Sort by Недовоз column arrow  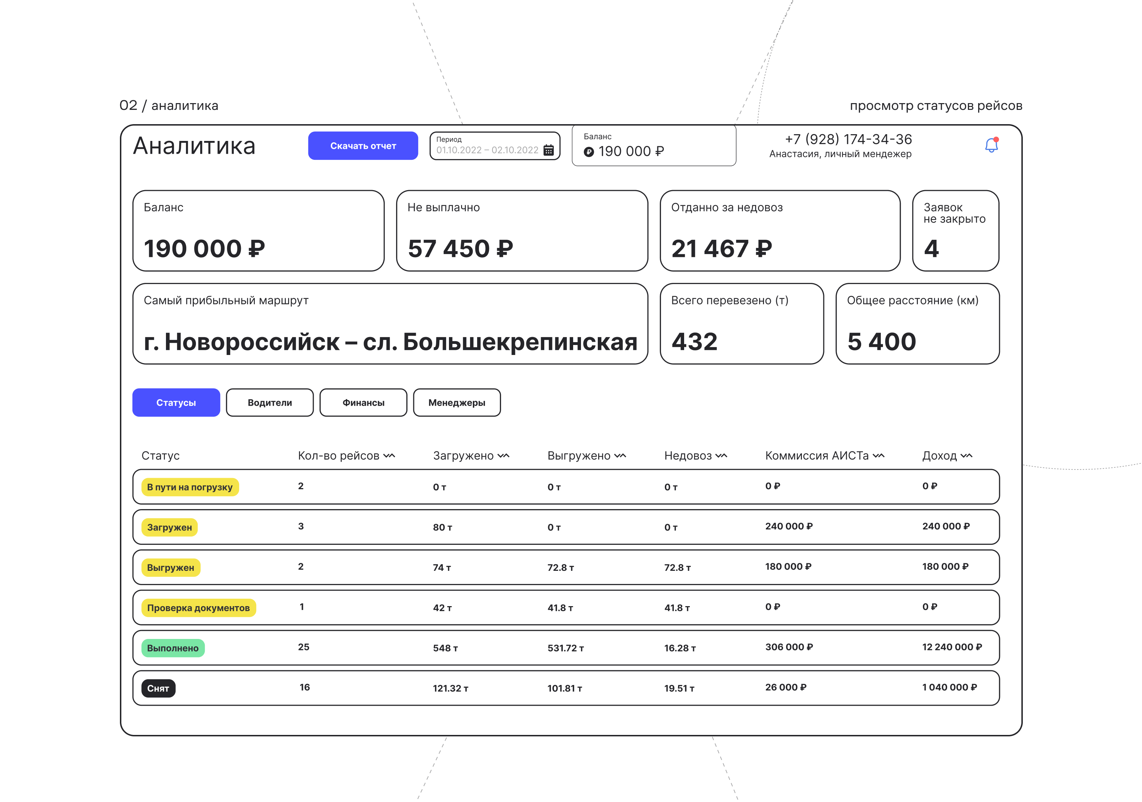(x=721, y=456)
